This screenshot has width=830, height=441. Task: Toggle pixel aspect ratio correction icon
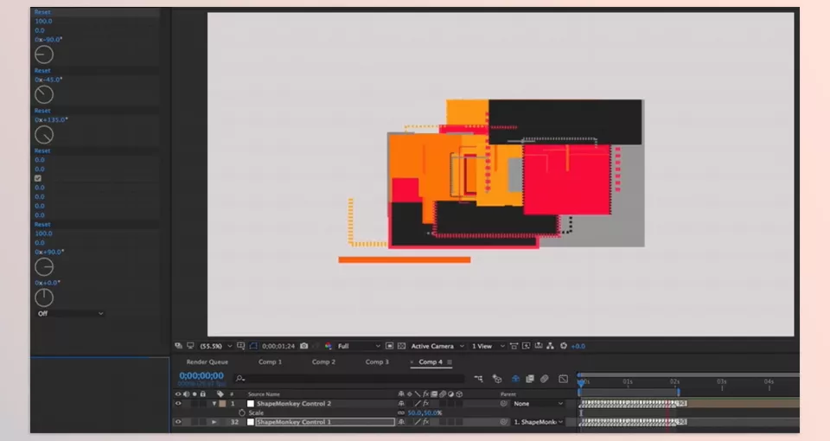coord(514,346)
